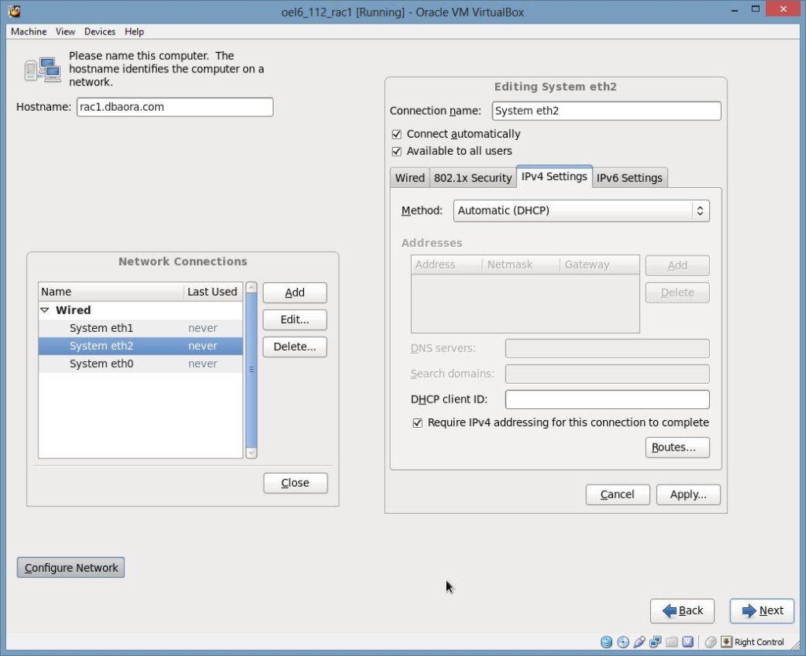Click the Apply... button
The height and width of the screenshot is (656, 806).
(x=688, y=495)
